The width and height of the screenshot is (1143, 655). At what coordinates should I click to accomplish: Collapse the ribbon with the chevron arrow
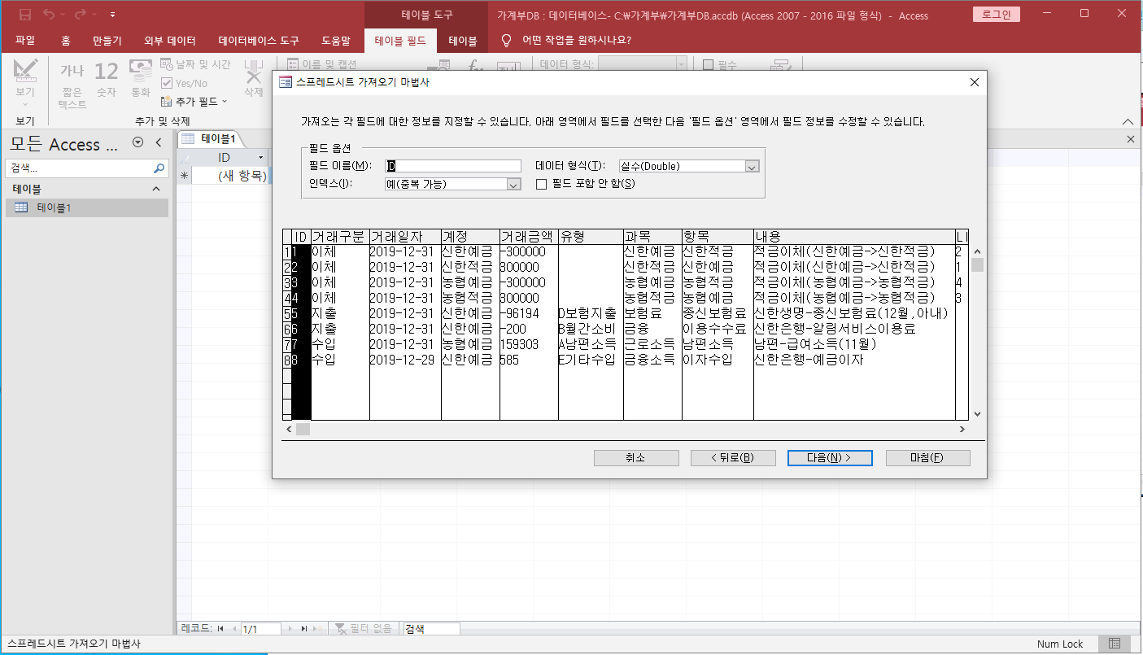pos(1128,120)
